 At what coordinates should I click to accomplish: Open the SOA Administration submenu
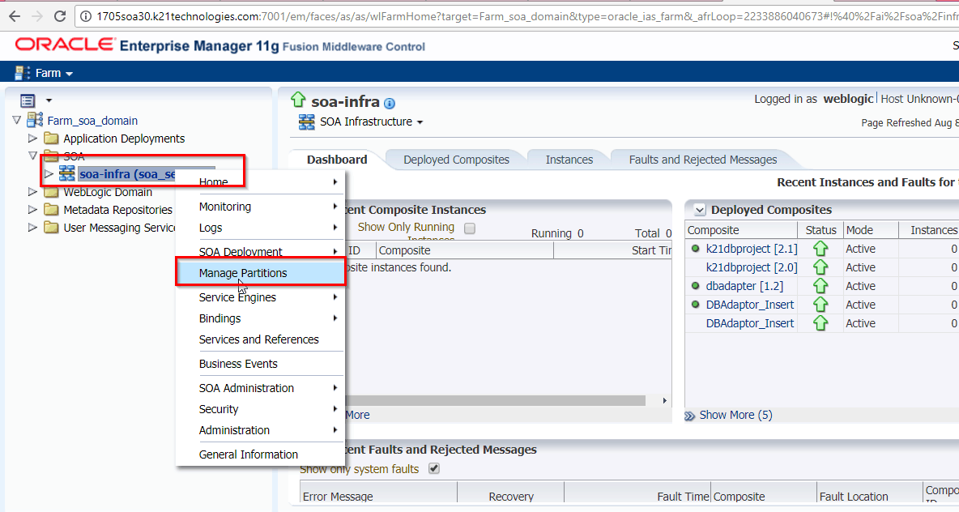[x=261, y=388]
